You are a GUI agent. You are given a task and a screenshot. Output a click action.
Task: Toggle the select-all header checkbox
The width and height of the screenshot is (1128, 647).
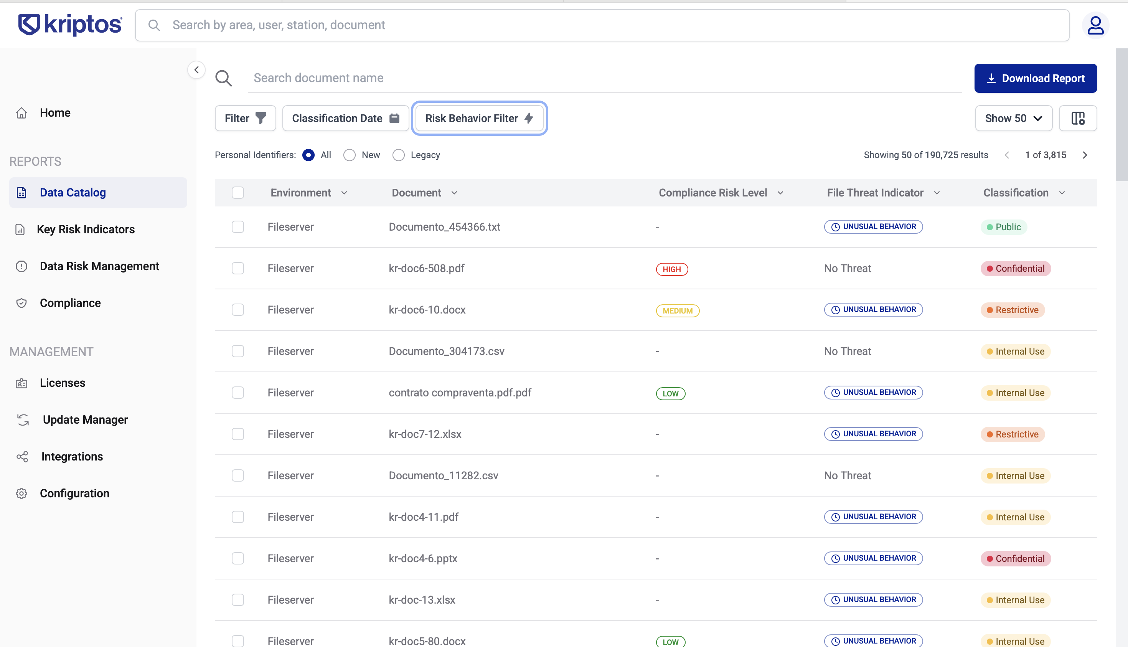pyautogui.click(x=237, y=193)
